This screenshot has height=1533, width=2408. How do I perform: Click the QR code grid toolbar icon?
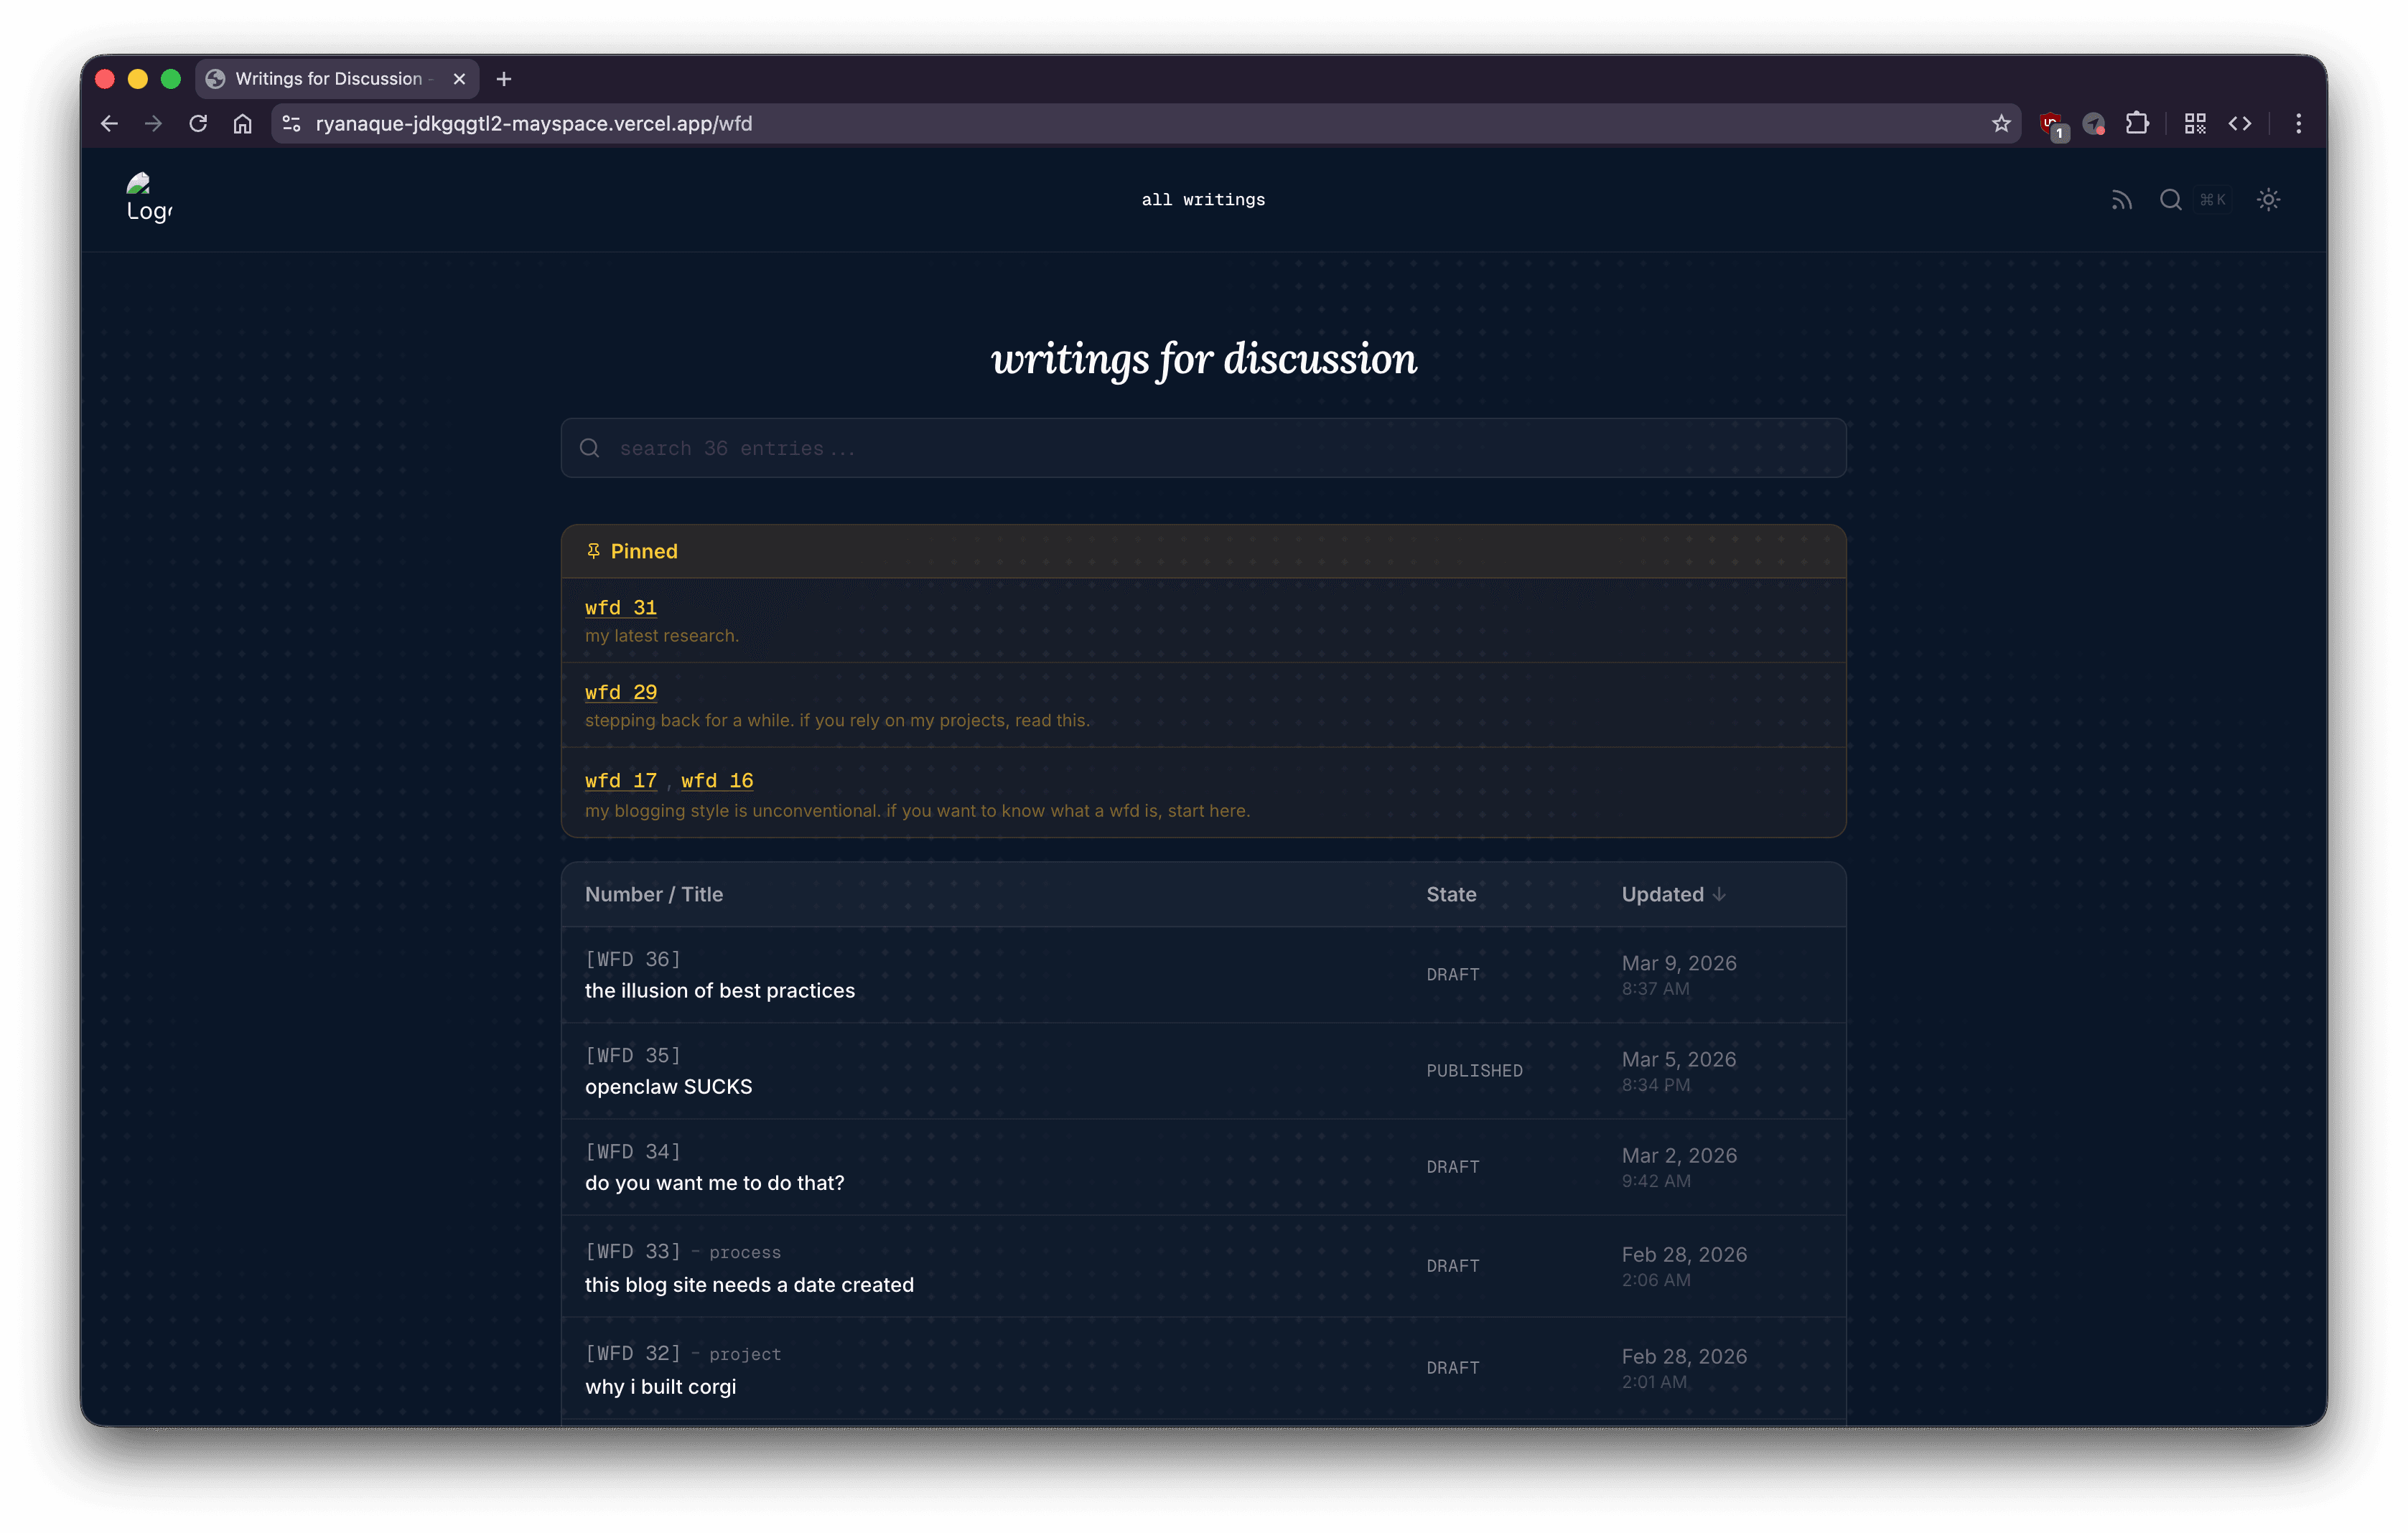click(x=2195, y=123)
